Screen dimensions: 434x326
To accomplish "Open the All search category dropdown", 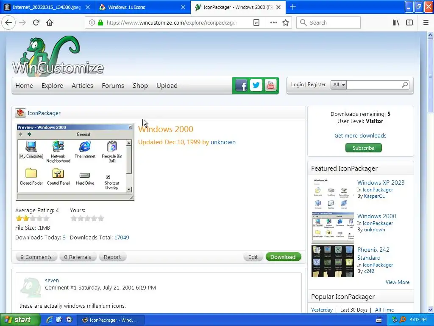I will (x=339, y=85).
